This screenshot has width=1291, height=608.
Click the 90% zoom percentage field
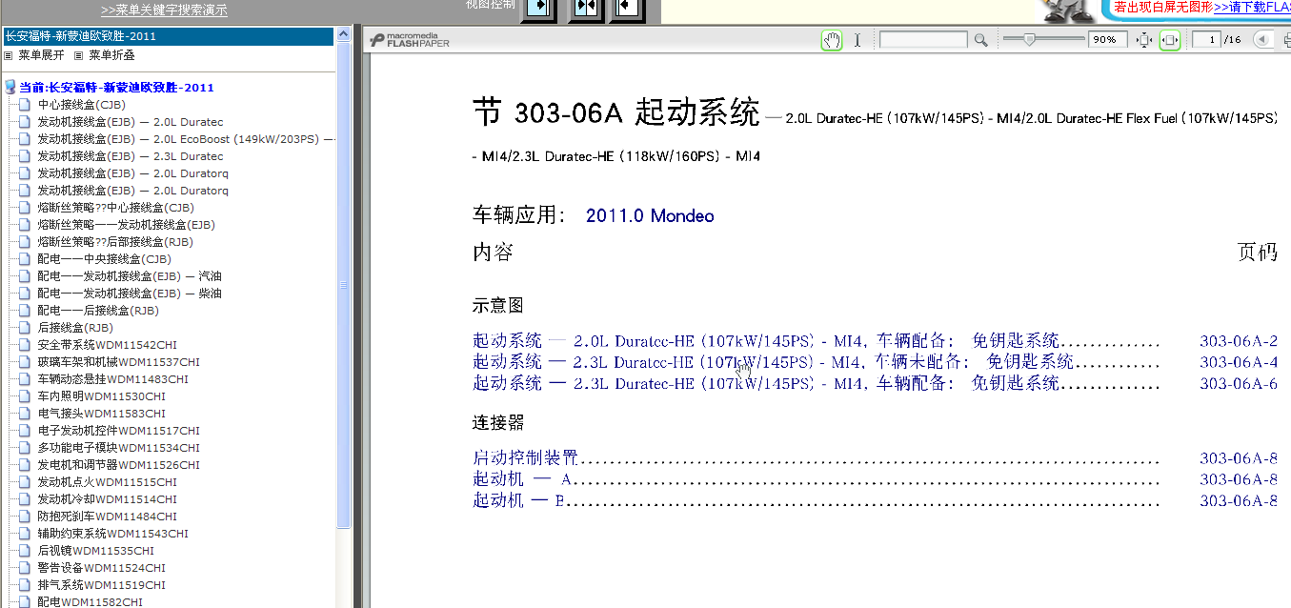tap(1109, 40)
